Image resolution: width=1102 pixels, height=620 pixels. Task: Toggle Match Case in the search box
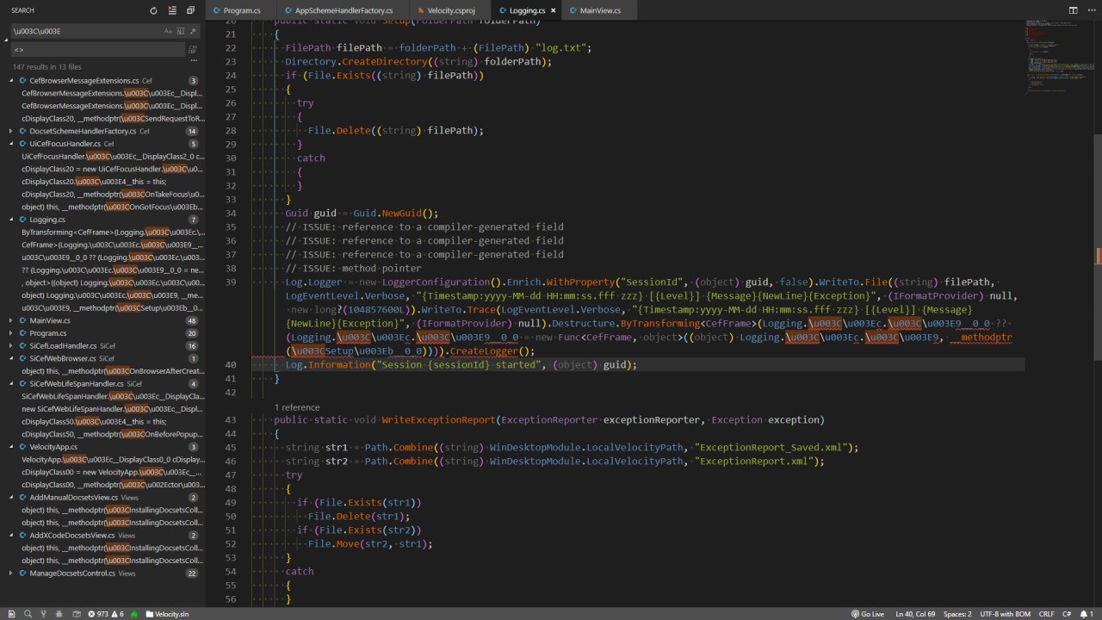[168, 31]
